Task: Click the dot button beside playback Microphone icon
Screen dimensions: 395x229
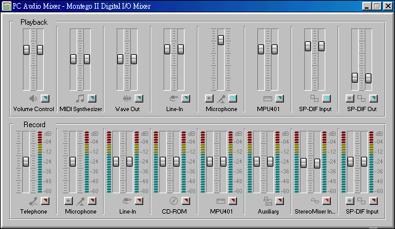Action: coord(209,99)
